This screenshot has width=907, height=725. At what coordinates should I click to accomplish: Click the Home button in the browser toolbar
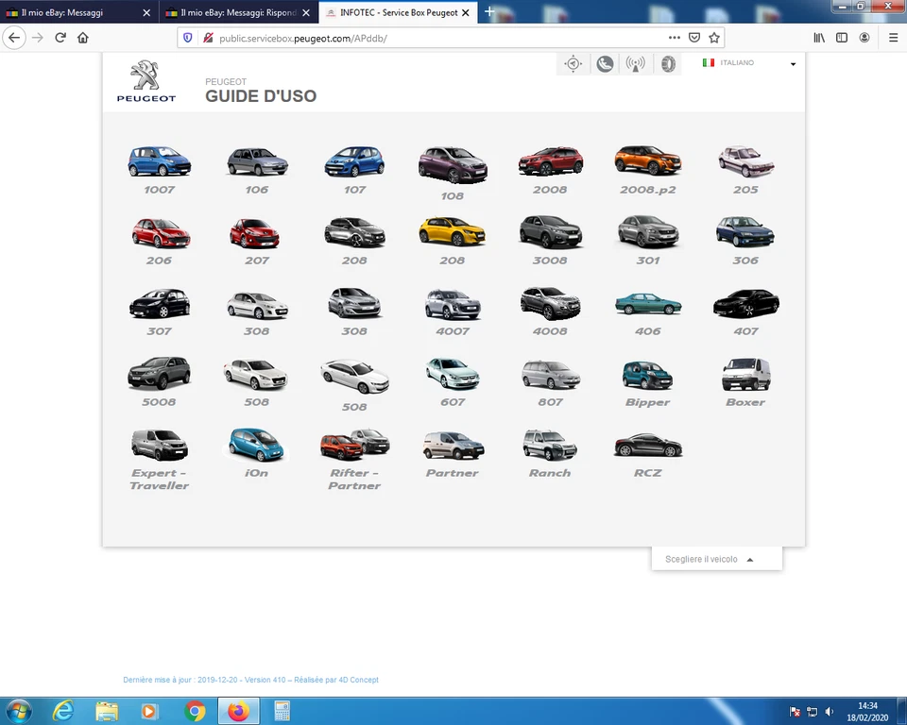83,38
